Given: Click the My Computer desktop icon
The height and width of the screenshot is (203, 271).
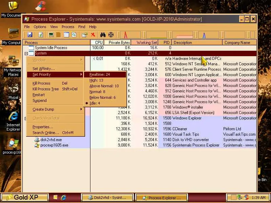Looking at the screenshot, I should pos(14,33).
